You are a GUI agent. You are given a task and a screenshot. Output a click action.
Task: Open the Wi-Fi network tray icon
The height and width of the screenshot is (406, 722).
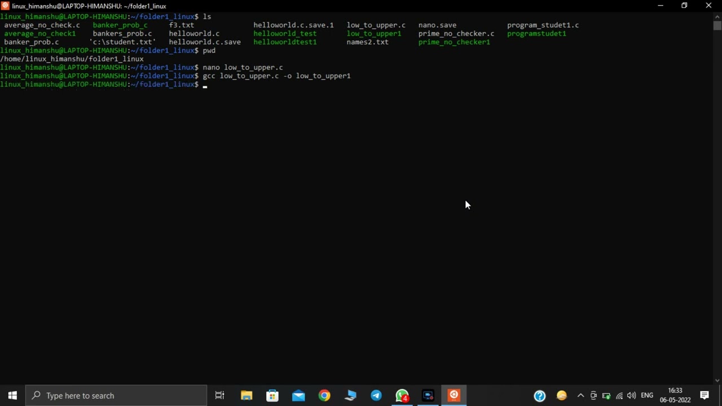click(x=619, y=396)
